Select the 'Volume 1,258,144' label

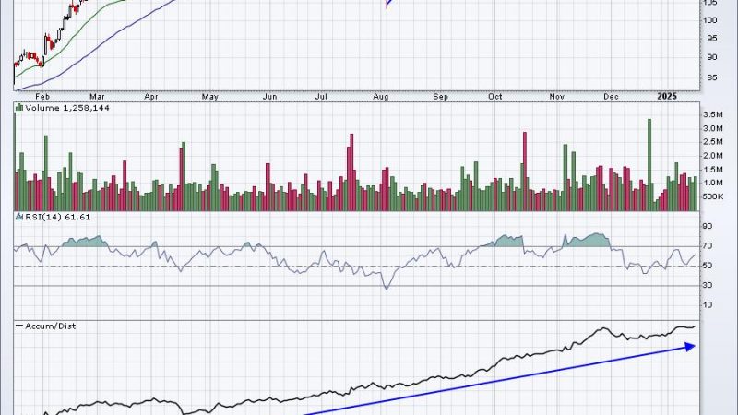click(67, 108)
